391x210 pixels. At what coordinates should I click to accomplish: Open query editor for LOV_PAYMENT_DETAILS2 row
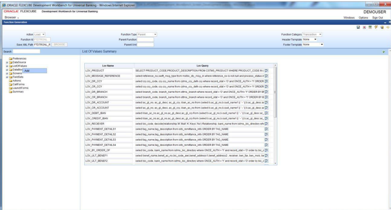(266, 134)
